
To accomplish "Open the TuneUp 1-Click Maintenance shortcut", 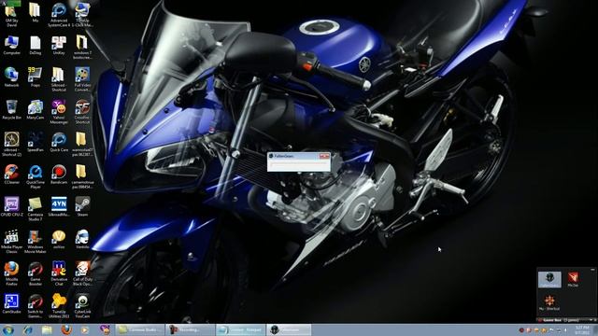I will pos(82,15).
